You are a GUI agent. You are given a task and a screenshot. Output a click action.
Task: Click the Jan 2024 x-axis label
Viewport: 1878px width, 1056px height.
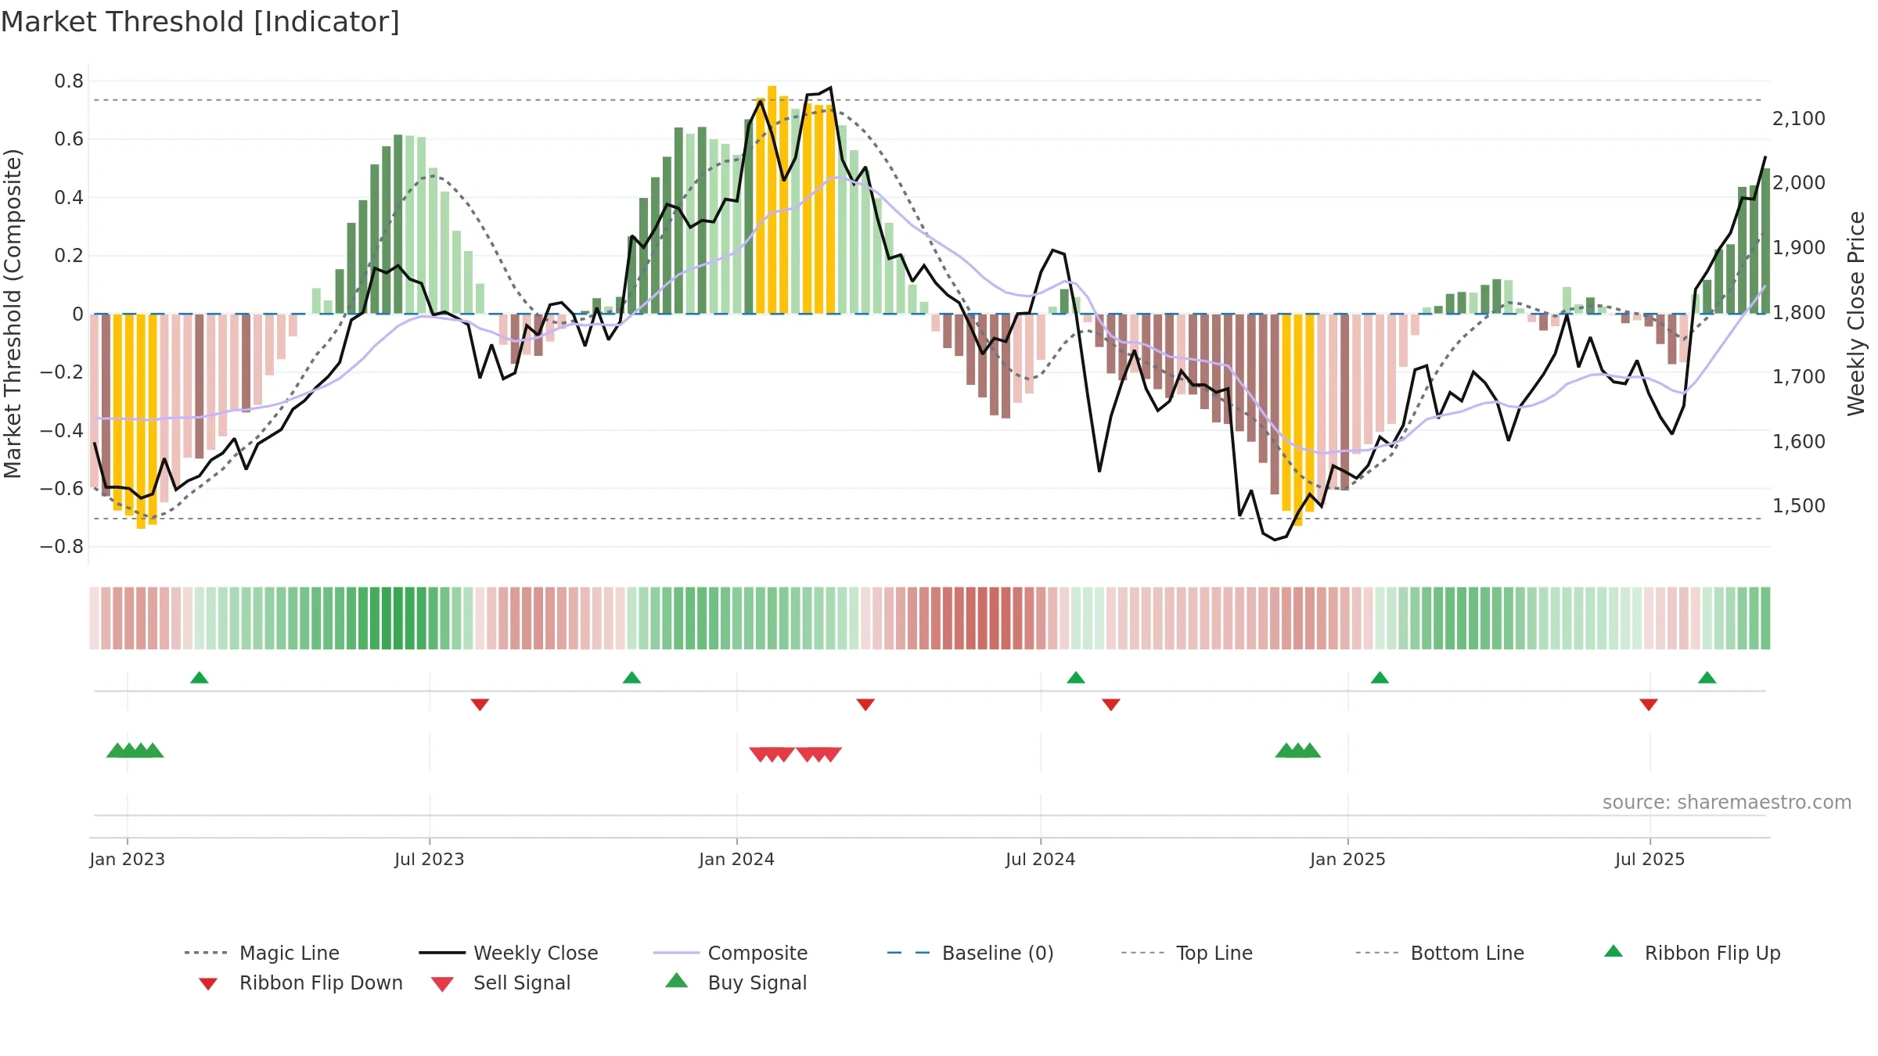click(x=736, y=860)
